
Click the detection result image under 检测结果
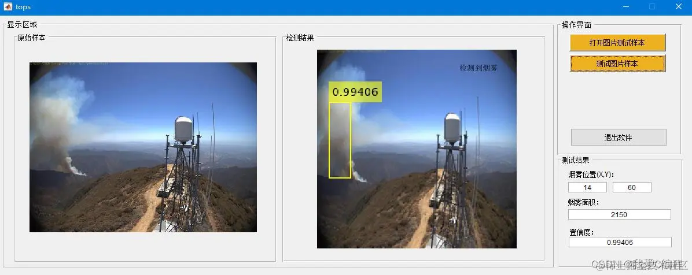417,149
